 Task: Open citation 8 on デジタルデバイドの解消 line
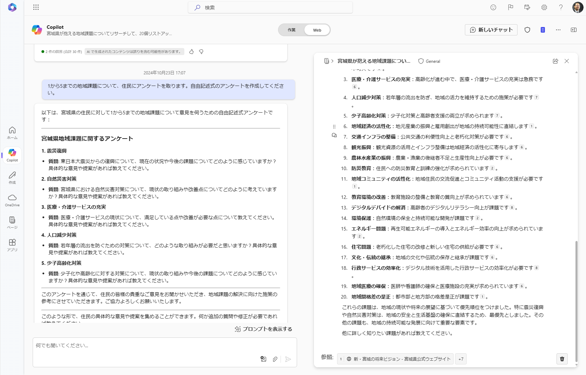tap(512, 208)
